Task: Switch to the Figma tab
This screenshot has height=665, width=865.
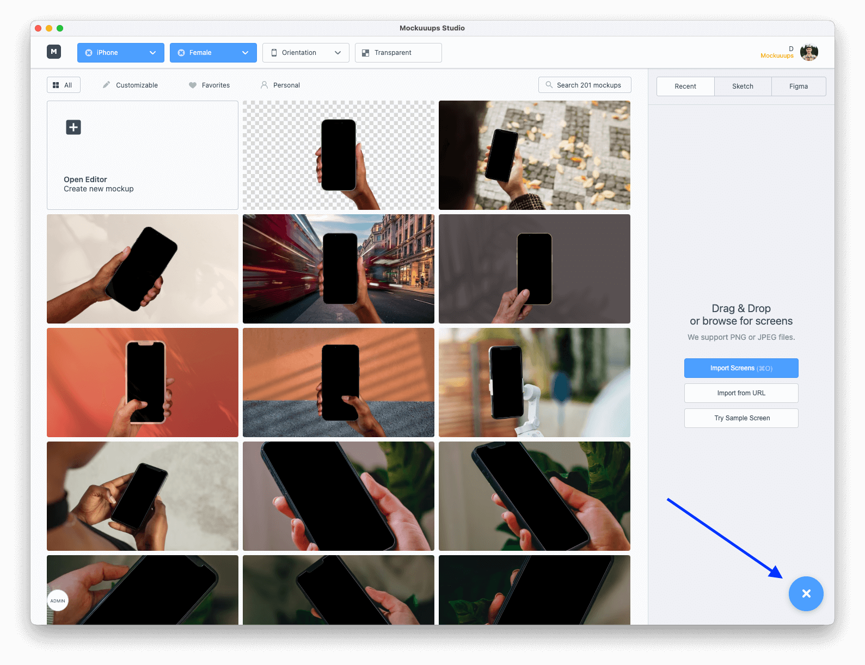Action: pos(798,86)
